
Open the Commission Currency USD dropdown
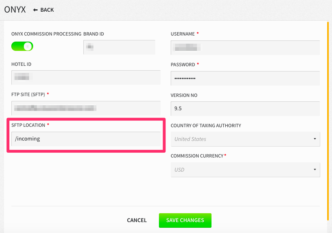click(x=245, y=170)
